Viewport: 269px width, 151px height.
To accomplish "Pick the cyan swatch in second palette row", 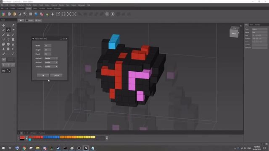I will [30, 140].
